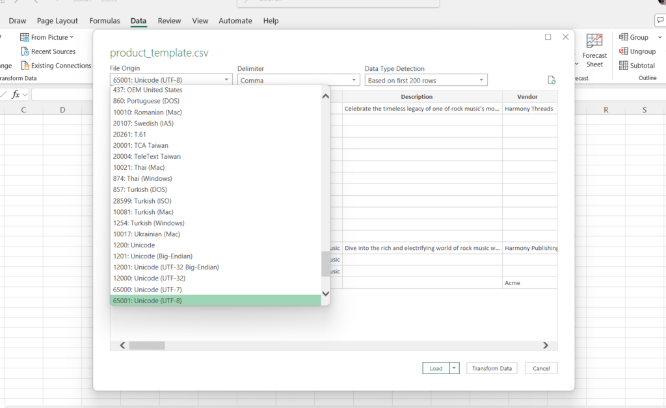This screenshot has width=666, height=408.
Task: Open the Review tab
Action: [169, 21]
